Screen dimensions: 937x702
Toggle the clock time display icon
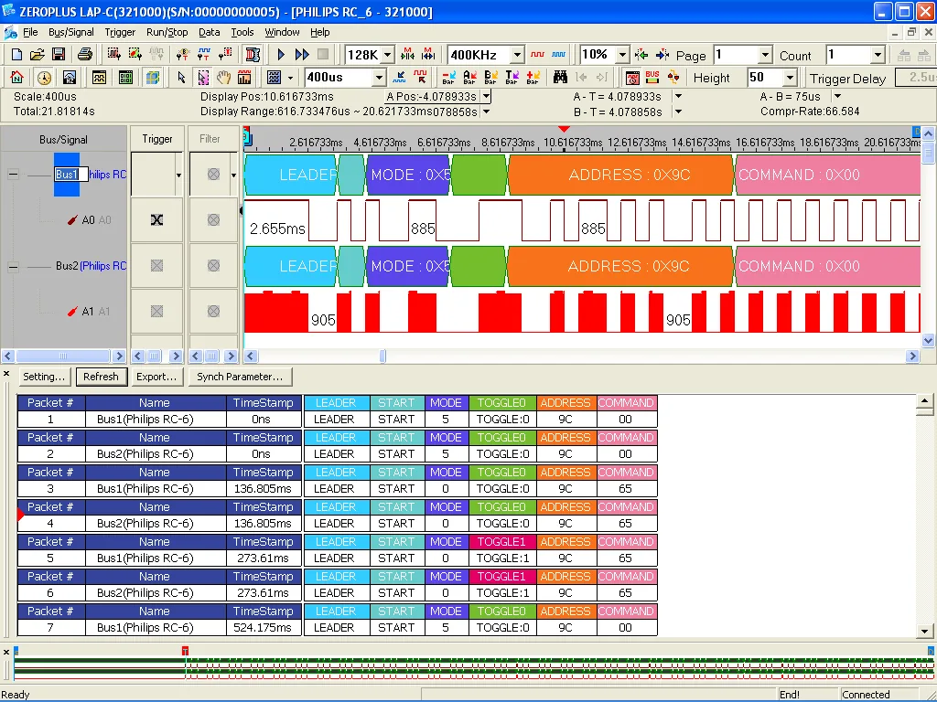pos(44,77)
